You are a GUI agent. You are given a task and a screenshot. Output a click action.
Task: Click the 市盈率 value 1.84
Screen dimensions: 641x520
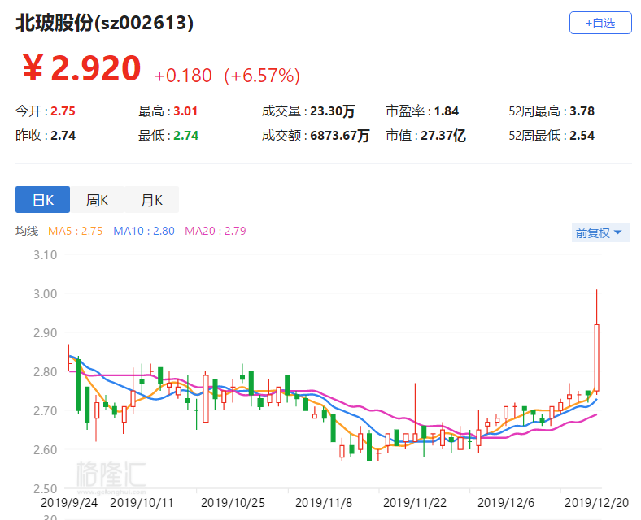point(447,111)
